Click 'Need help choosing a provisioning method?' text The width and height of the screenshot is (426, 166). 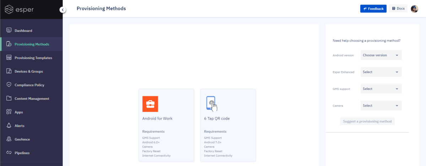coord(367,41)
